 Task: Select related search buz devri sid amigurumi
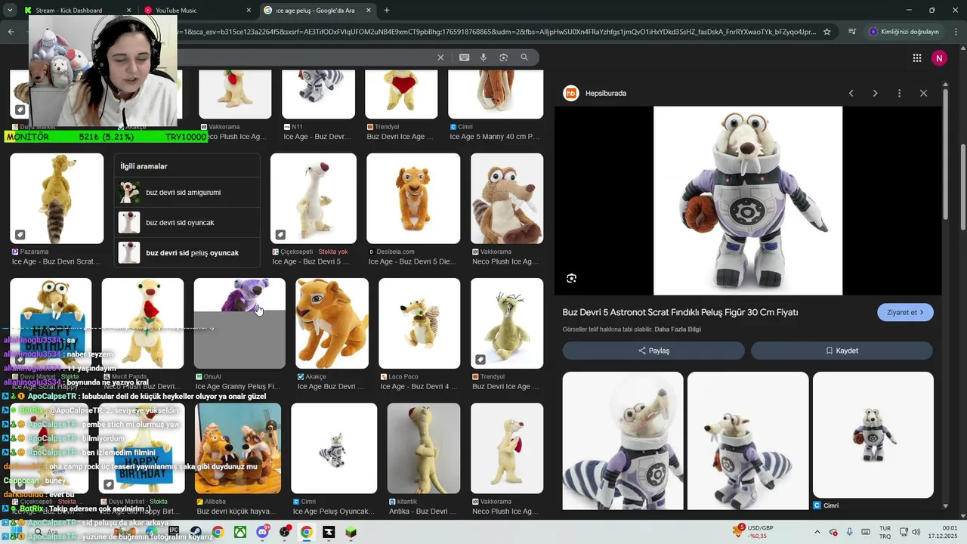click(x=187, y=193)
